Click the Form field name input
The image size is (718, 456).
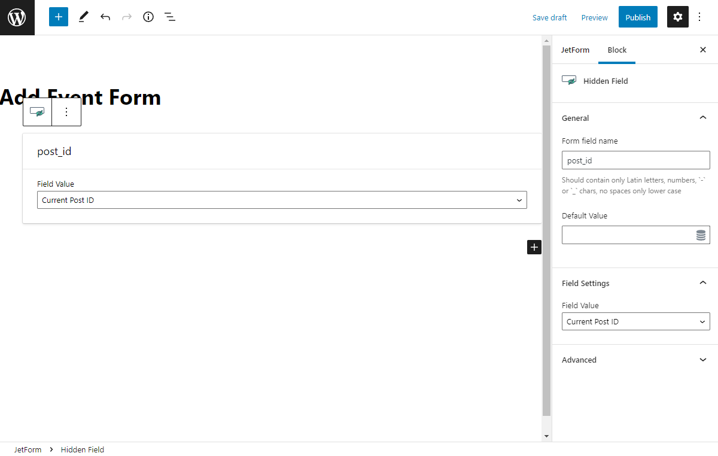(x=635, y=160)
